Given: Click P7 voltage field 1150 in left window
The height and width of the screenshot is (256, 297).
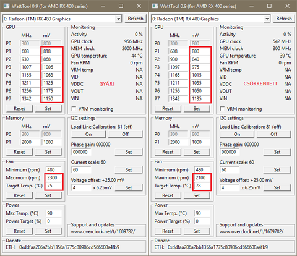Looking at the screenshot, I should pos(52,98).
